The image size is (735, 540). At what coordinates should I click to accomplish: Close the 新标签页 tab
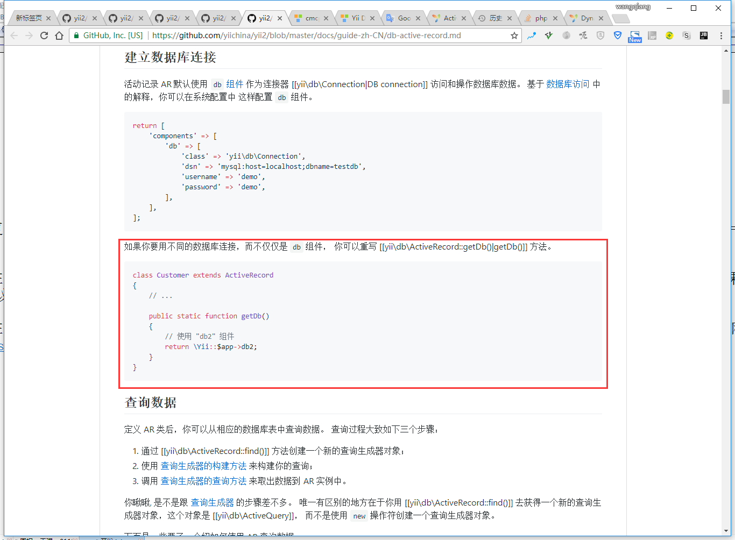pos(48,18)
